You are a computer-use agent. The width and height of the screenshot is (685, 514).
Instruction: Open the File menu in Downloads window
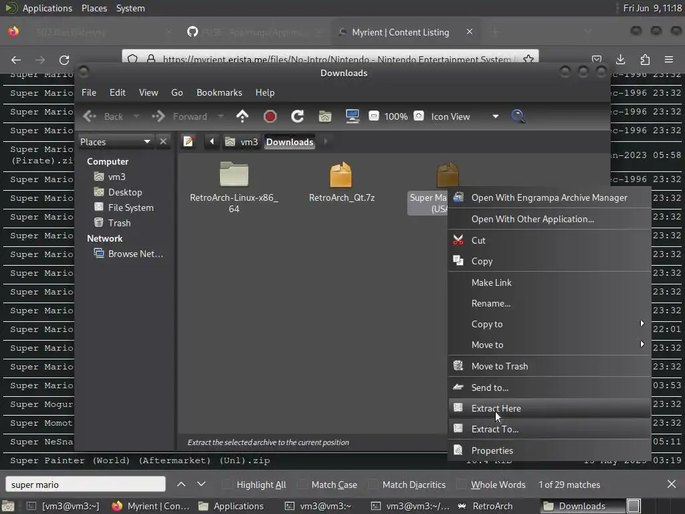89,92
